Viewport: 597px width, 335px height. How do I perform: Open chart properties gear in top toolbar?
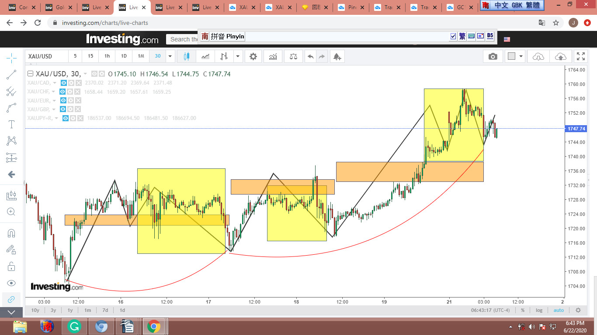[x=253, y=56]
